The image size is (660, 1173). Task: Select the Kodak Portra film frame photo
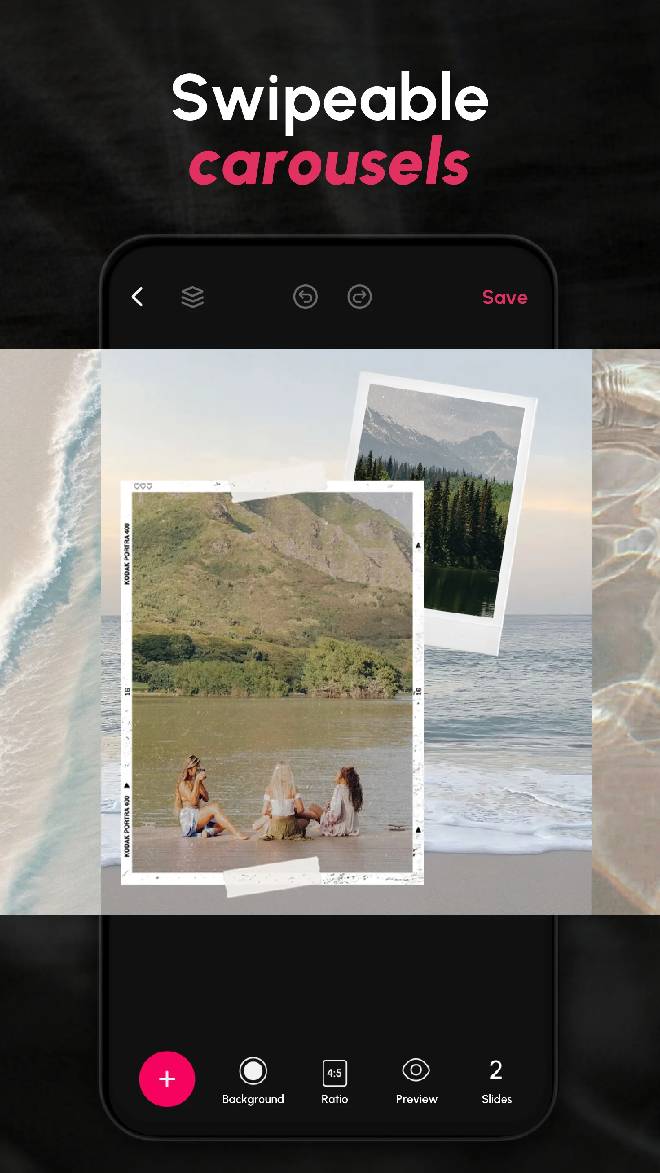pyautogui.click(x=272, y=683)
